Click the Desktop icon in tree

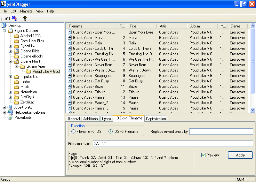point(4,26)
